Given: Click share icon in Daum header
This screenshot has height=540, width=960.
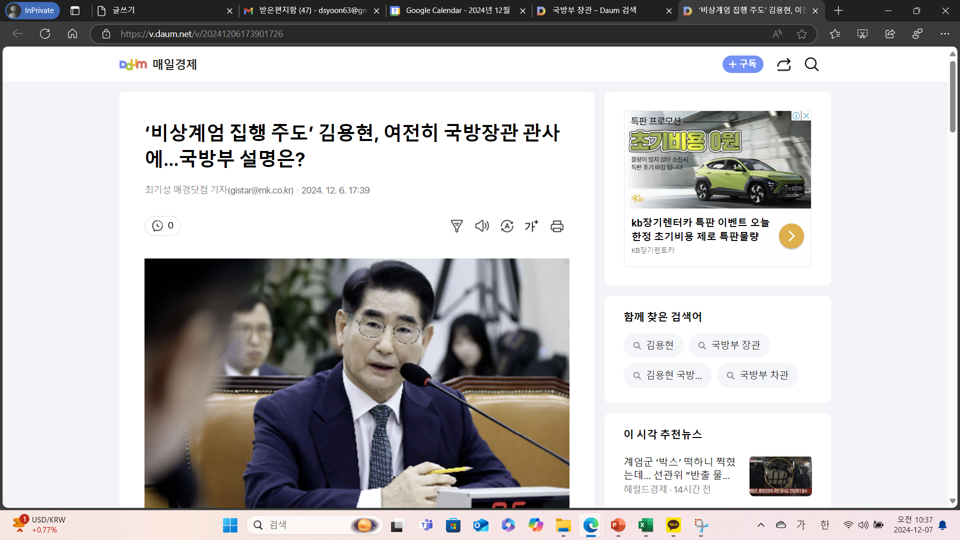Looking at the screenshot, I should (x=783, y=64).
